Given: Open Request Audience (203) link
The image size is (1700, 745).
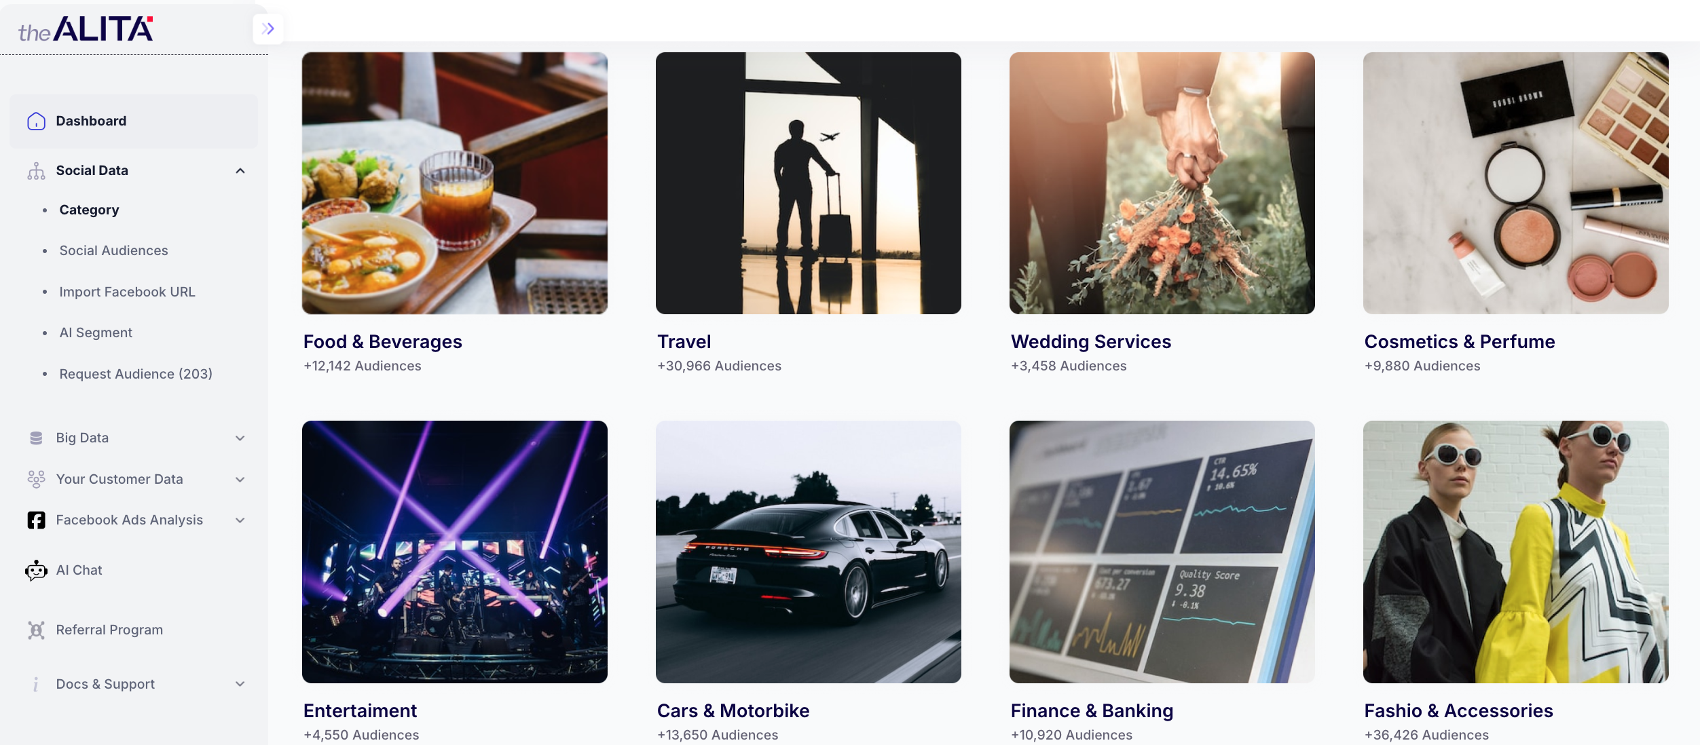Looking at the screenshot, I should (x=136, y=374).
